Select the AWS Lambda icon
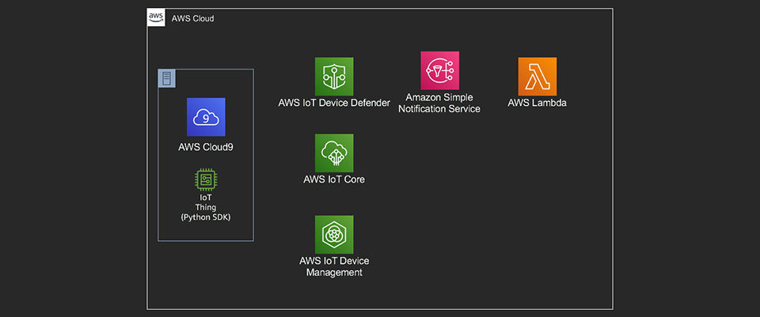This screenshot has height=317, width=760. (x=538, y=77)
